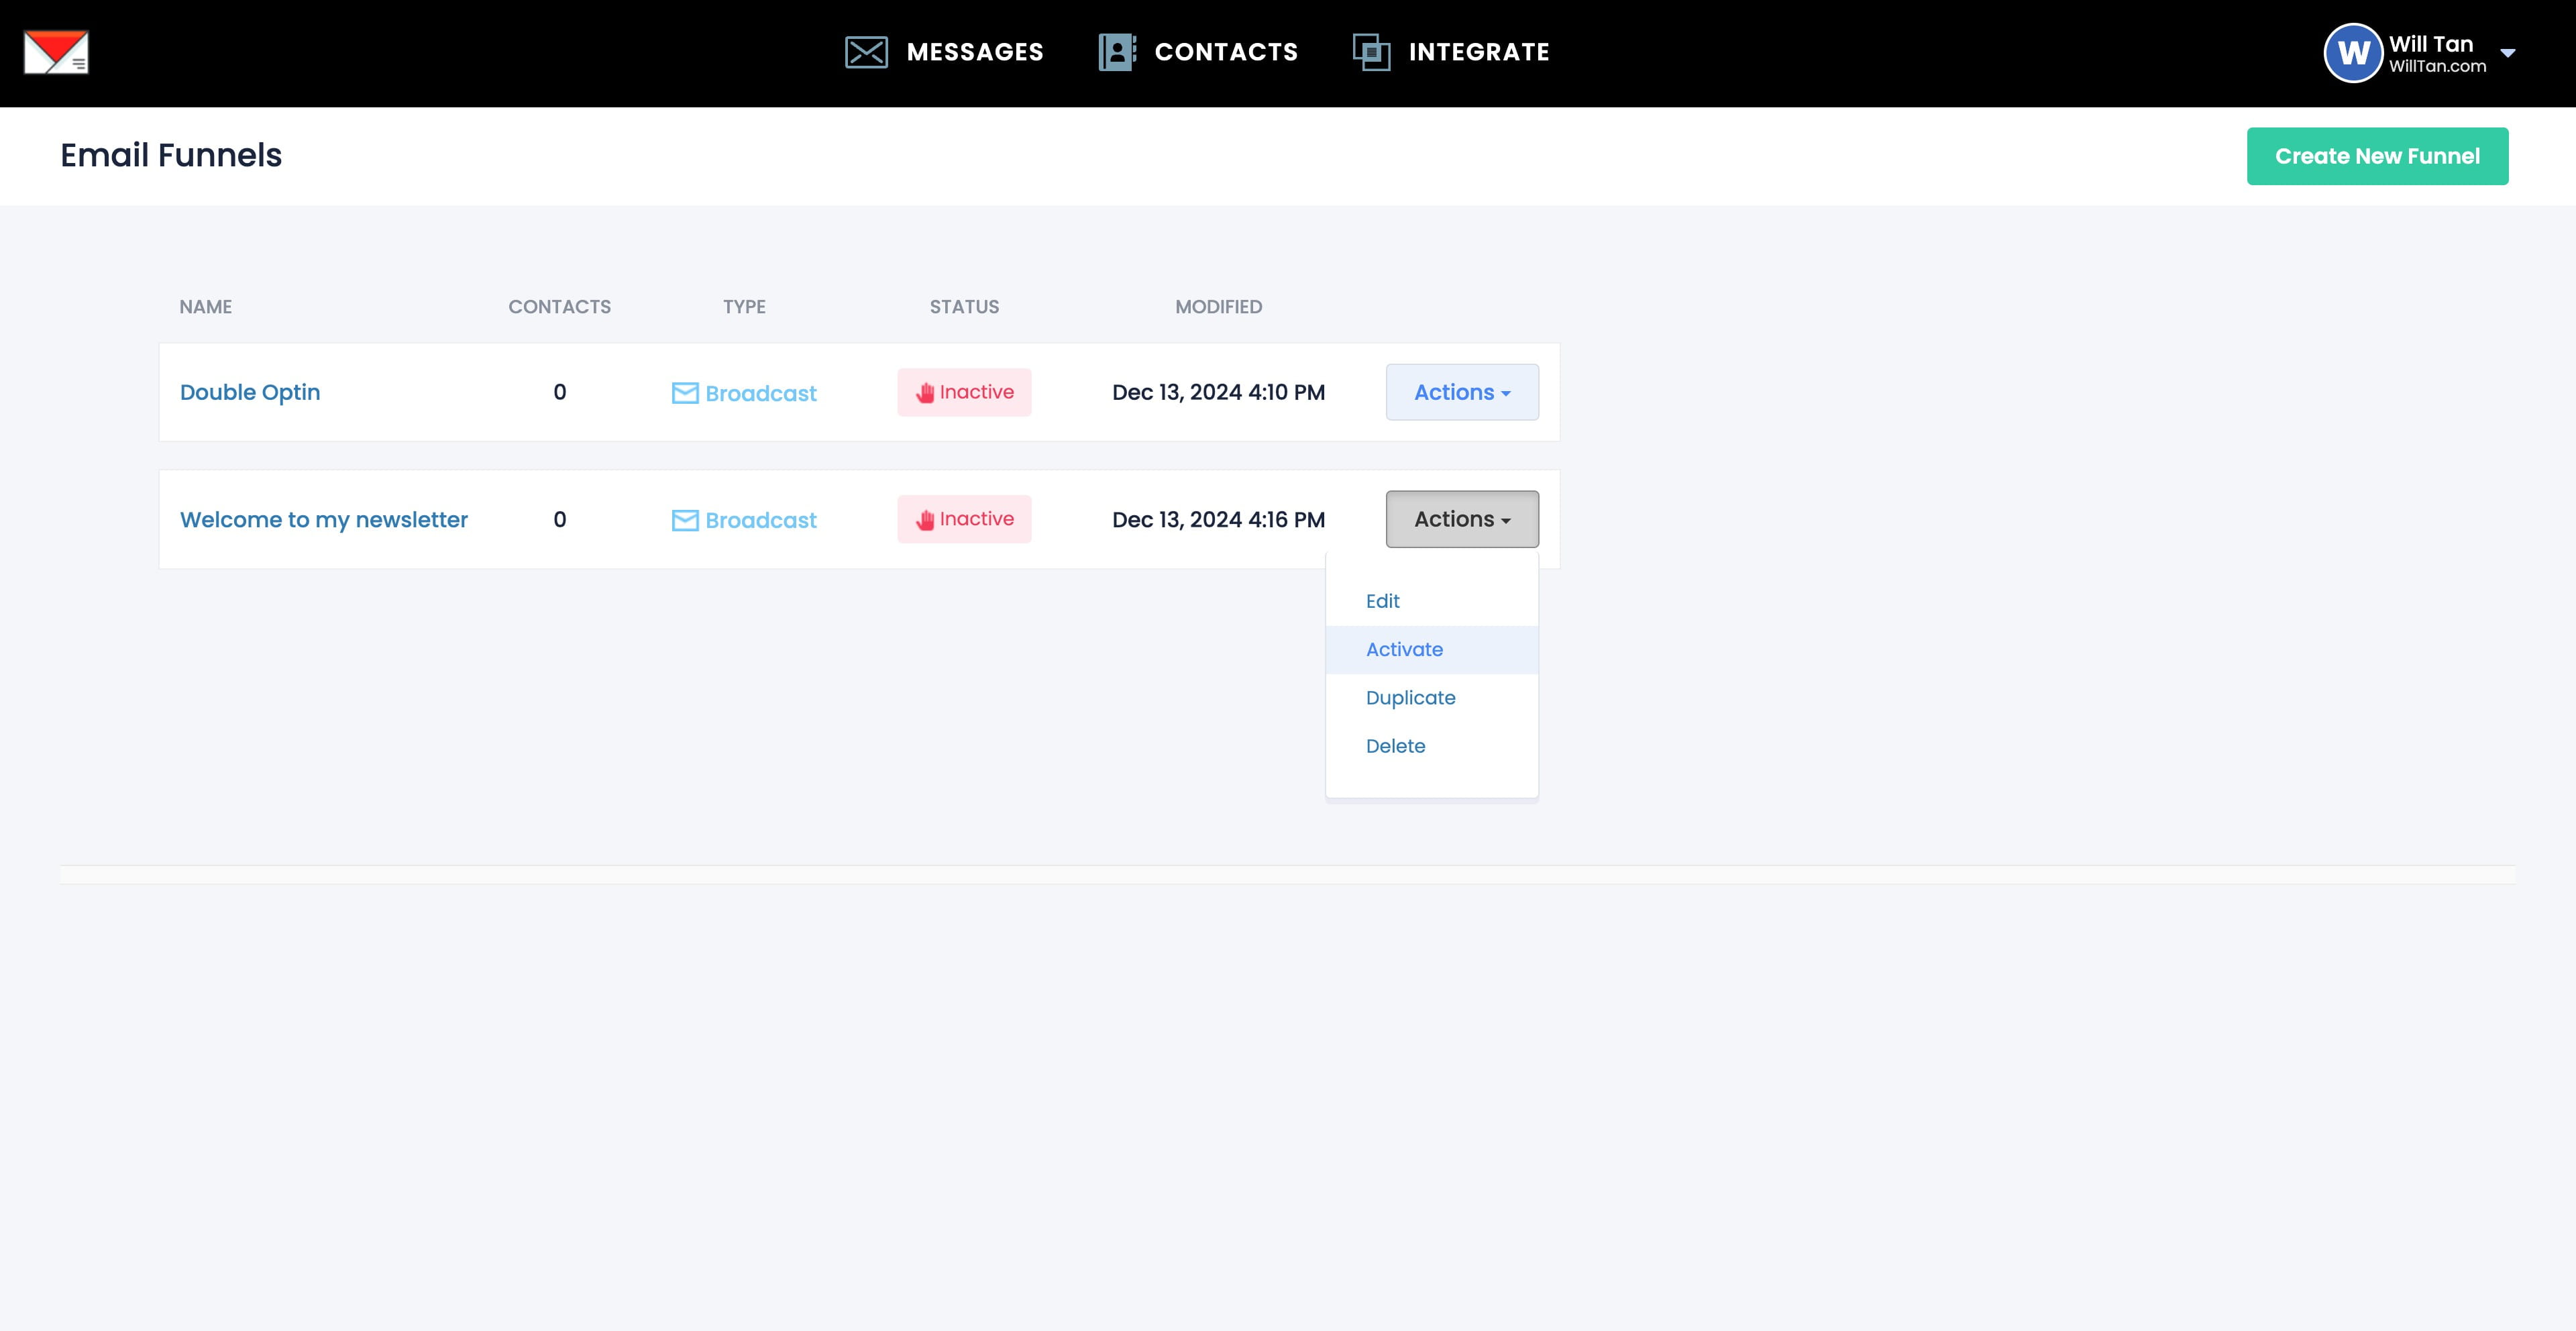Click Inactive status badge for Welcome newsletter
Image resolution: width=2576 pixels, height=1331 pixels.
click(964, 519)
